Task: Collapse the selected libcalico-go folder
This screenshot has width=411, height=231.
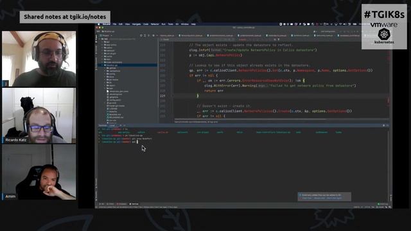Action: [x=102, y=65]
